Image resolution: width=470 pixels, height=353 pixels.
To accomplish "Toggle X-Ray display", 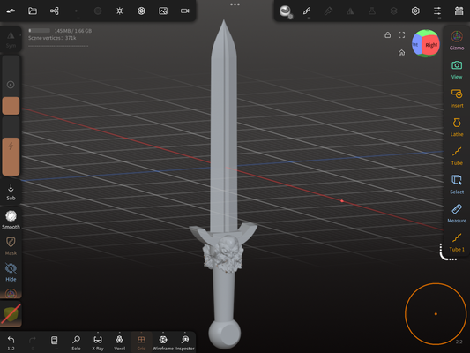I will (98, 342).
